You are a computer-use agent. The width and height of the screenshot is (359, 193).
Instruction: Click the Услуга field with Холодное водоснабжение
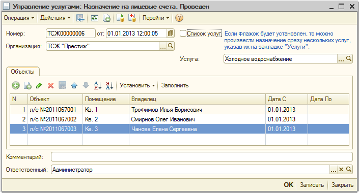(281, 59)
